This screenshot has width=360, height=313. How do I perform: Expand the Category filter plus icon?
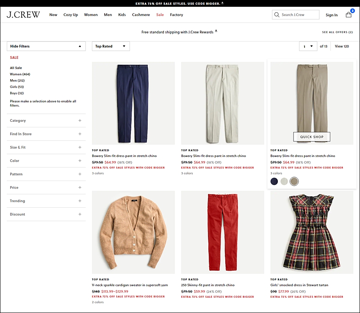coord(80,121)
